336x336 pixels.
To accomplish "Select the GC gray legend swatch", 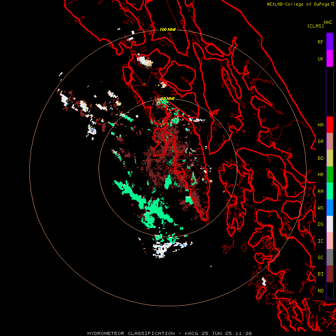I will coord(330,257).
